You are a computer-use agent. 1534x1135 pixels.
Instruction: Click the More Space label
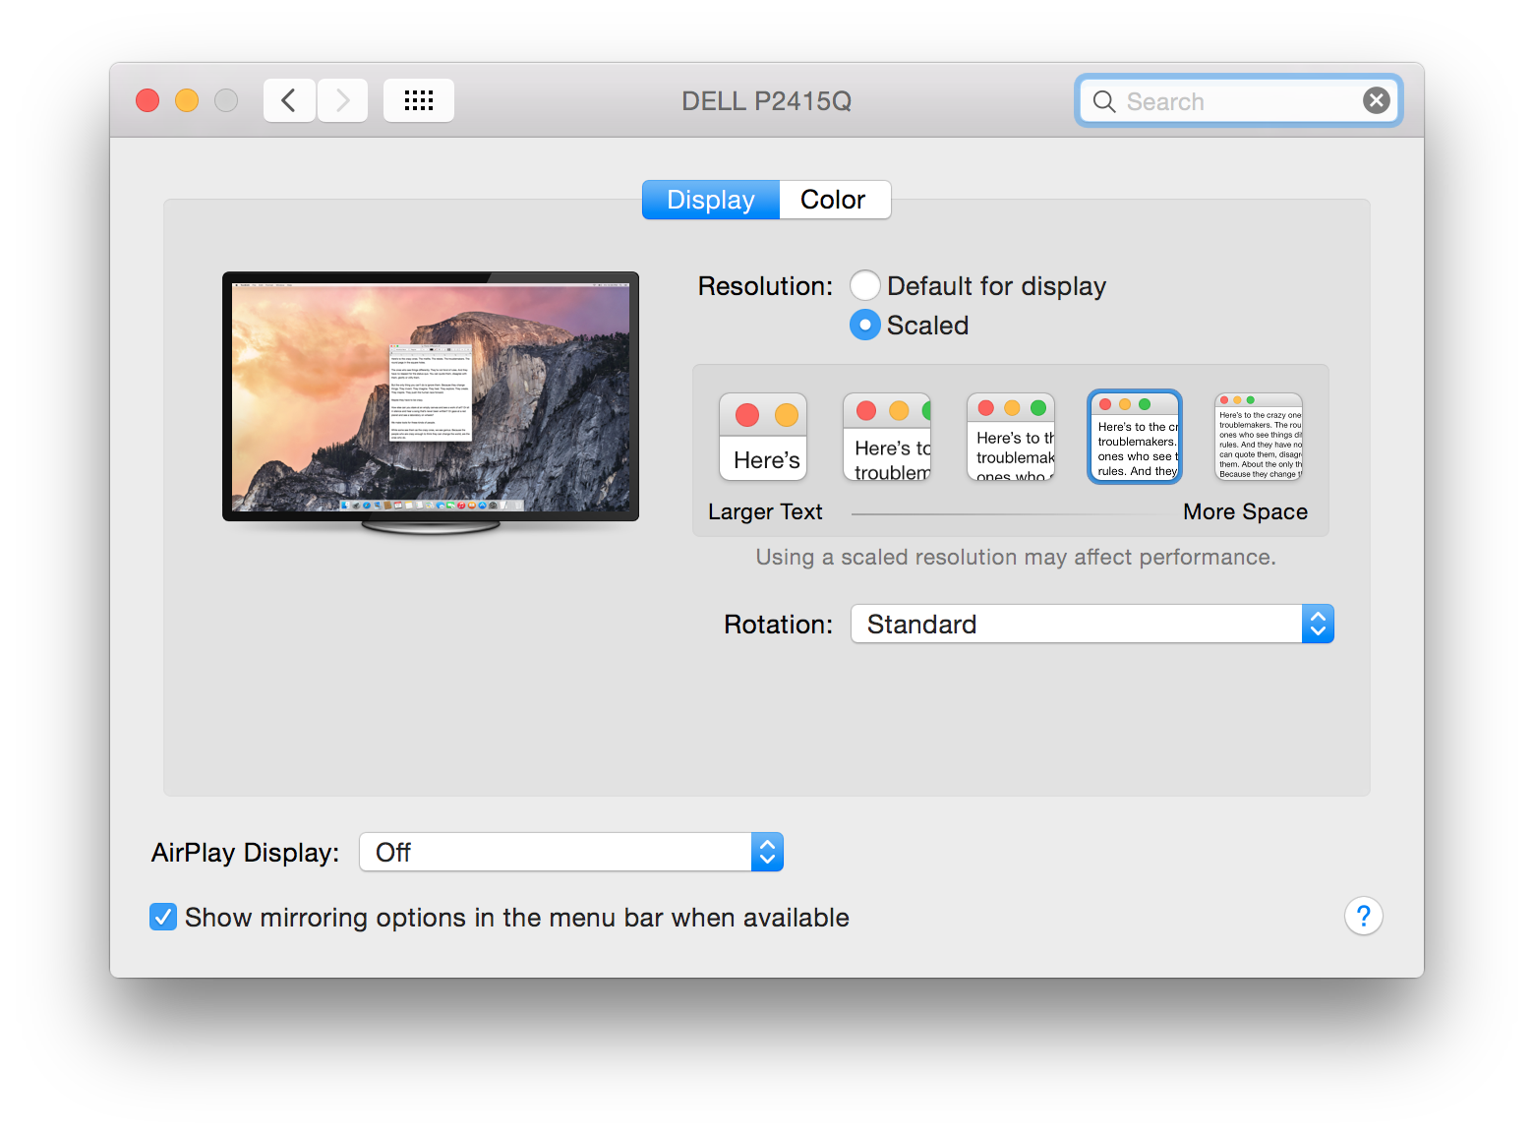point(1245,511)
